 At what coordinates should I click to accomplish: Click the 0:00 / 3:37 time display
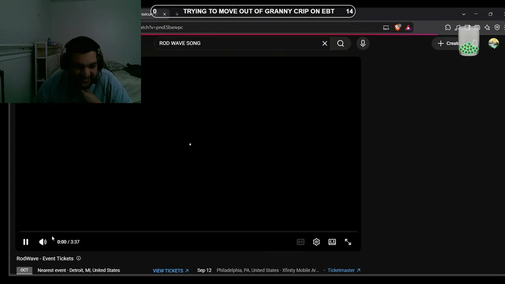click(x=68, y=242)
